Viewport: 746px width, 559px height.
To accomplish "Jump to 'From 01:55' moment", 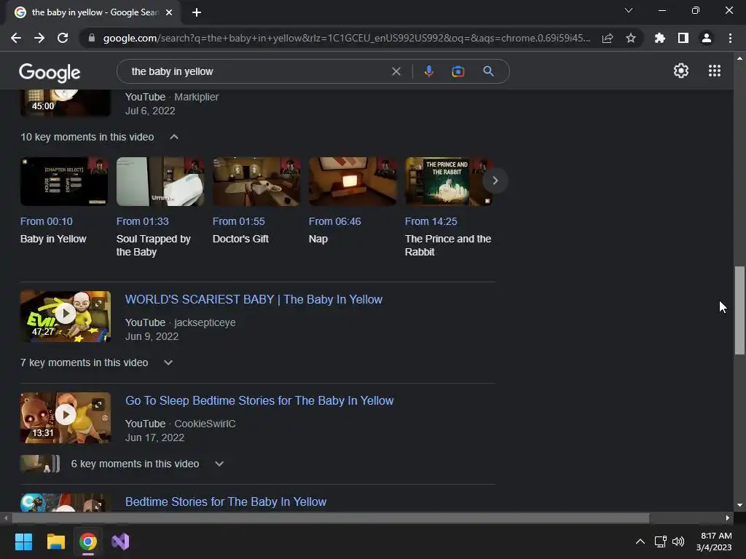I will pos(238,221).
